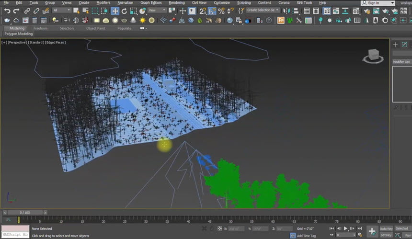This screenshot has height=239, width=412.
Task: Toggle the Percent Snap button
Action: point(221,11)
